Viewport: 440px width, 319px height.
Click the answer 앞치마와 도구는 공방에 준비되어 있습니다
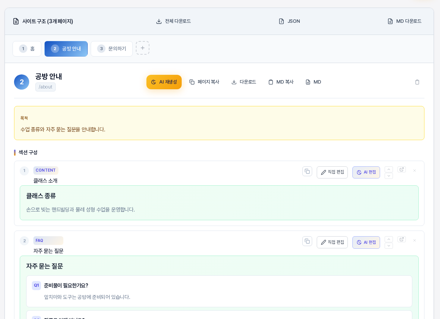pyautogui.click(x=87, y=297)
